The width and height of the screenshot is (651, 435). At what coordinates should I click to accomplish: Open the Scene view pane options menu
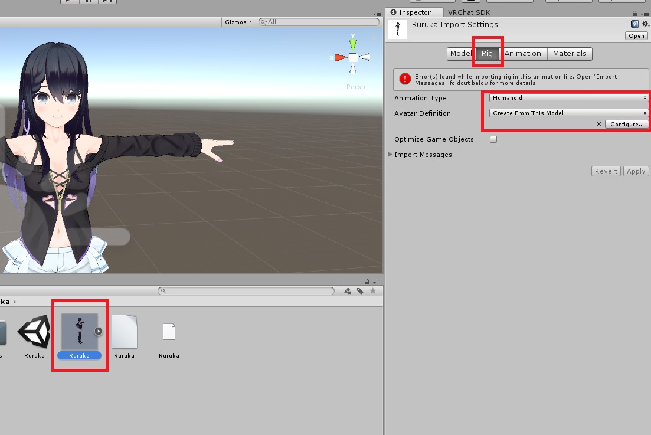[x=377, y=14]
